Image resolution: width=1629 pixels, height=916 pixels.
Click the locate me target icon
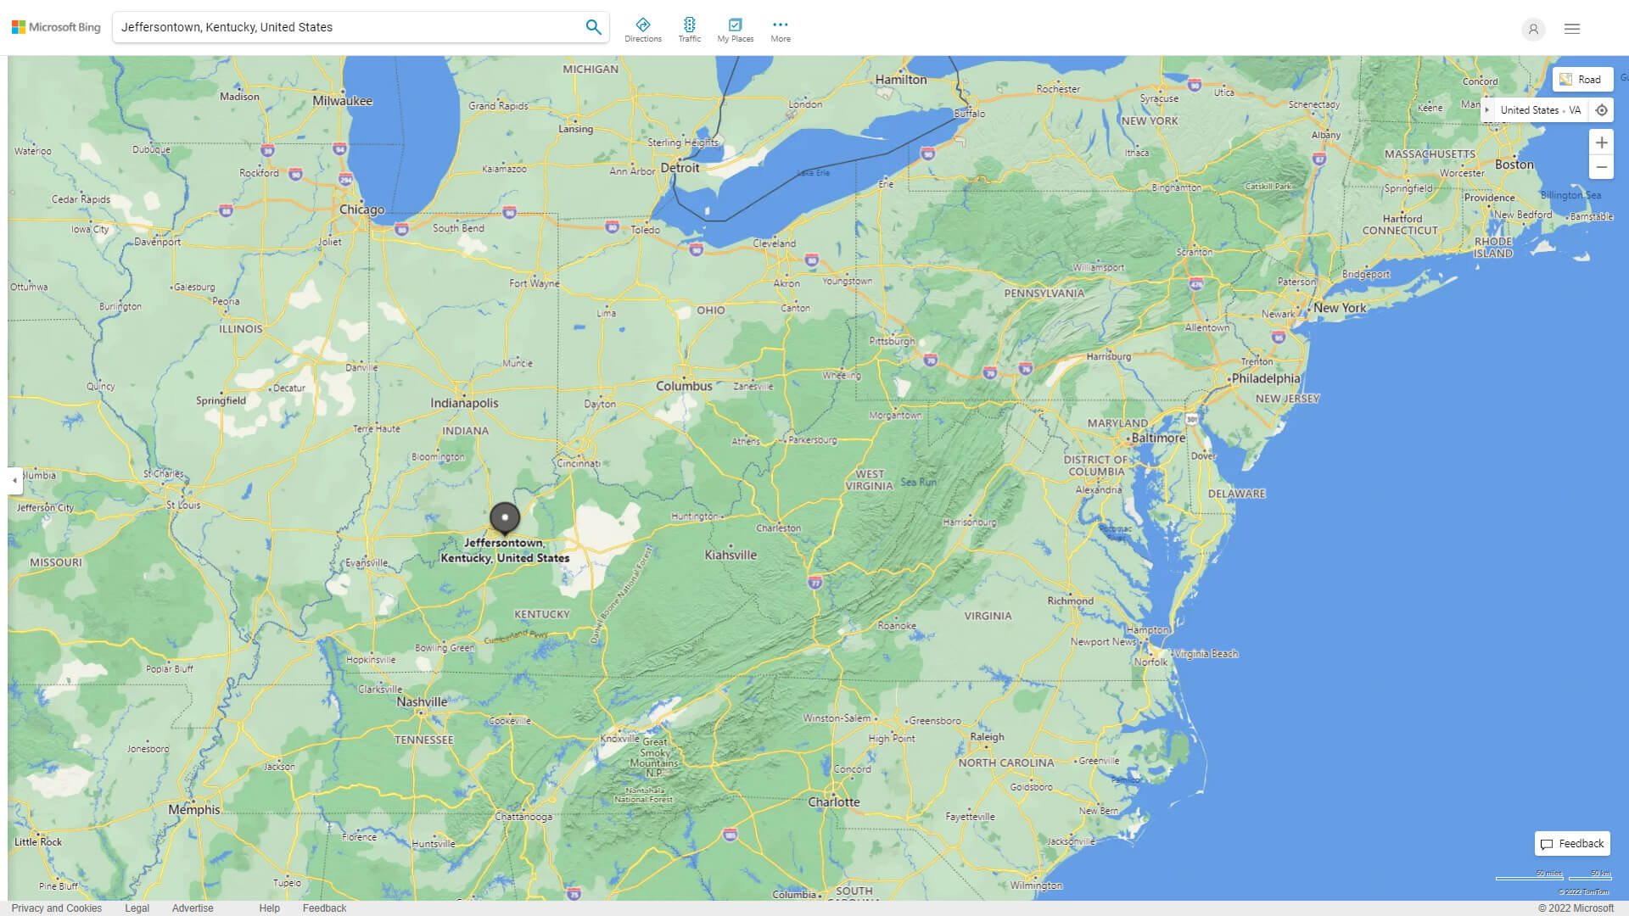click(1601, 110)
